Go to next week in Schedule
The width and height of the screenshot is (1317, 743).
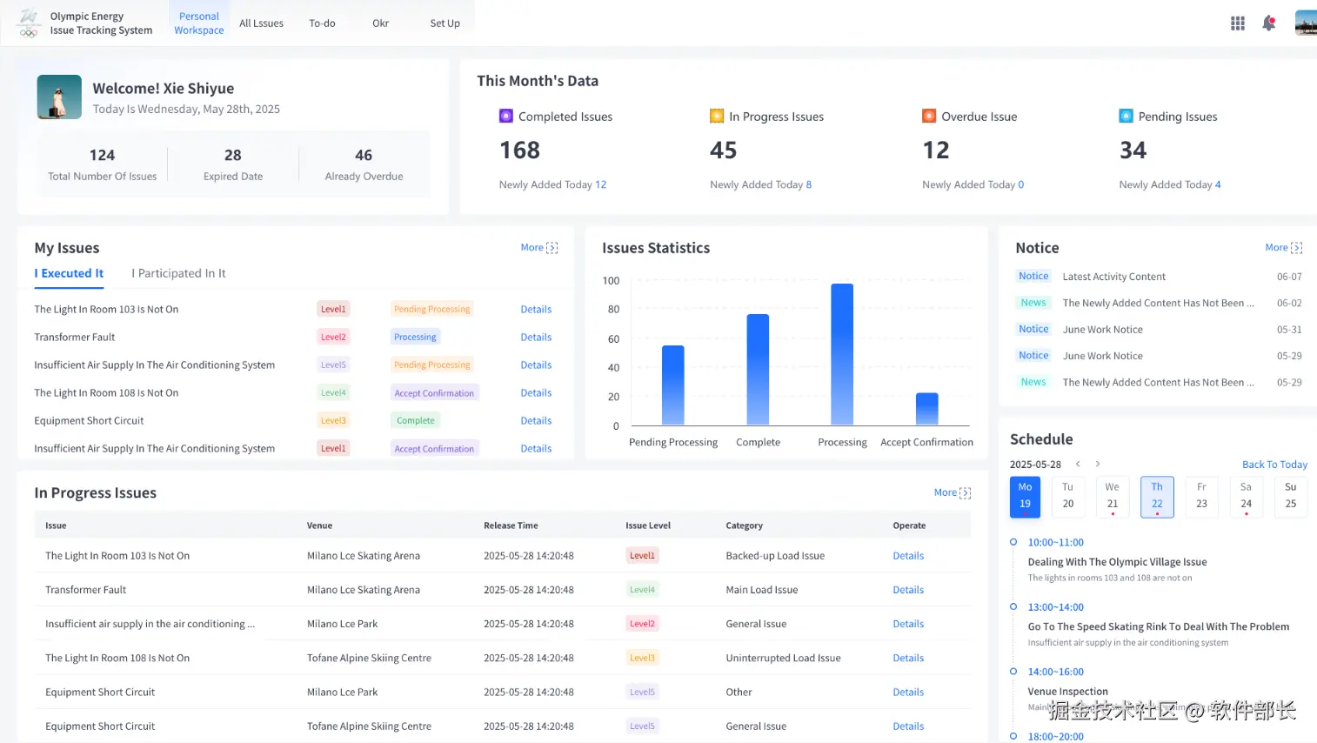point(1098,464)
